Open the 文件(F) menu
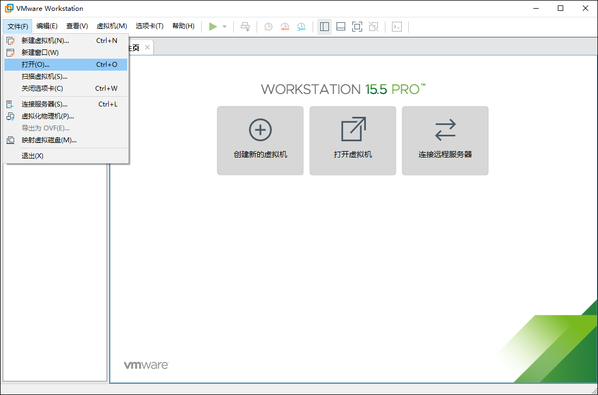The image size is (598, 395). (x=17, y=26)
